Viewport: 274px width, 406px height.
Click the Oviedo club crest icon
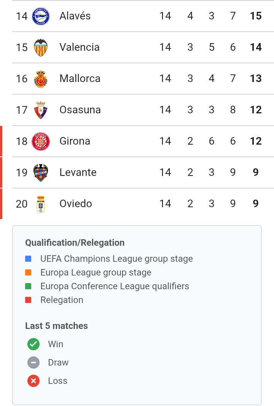pos(40,204)
